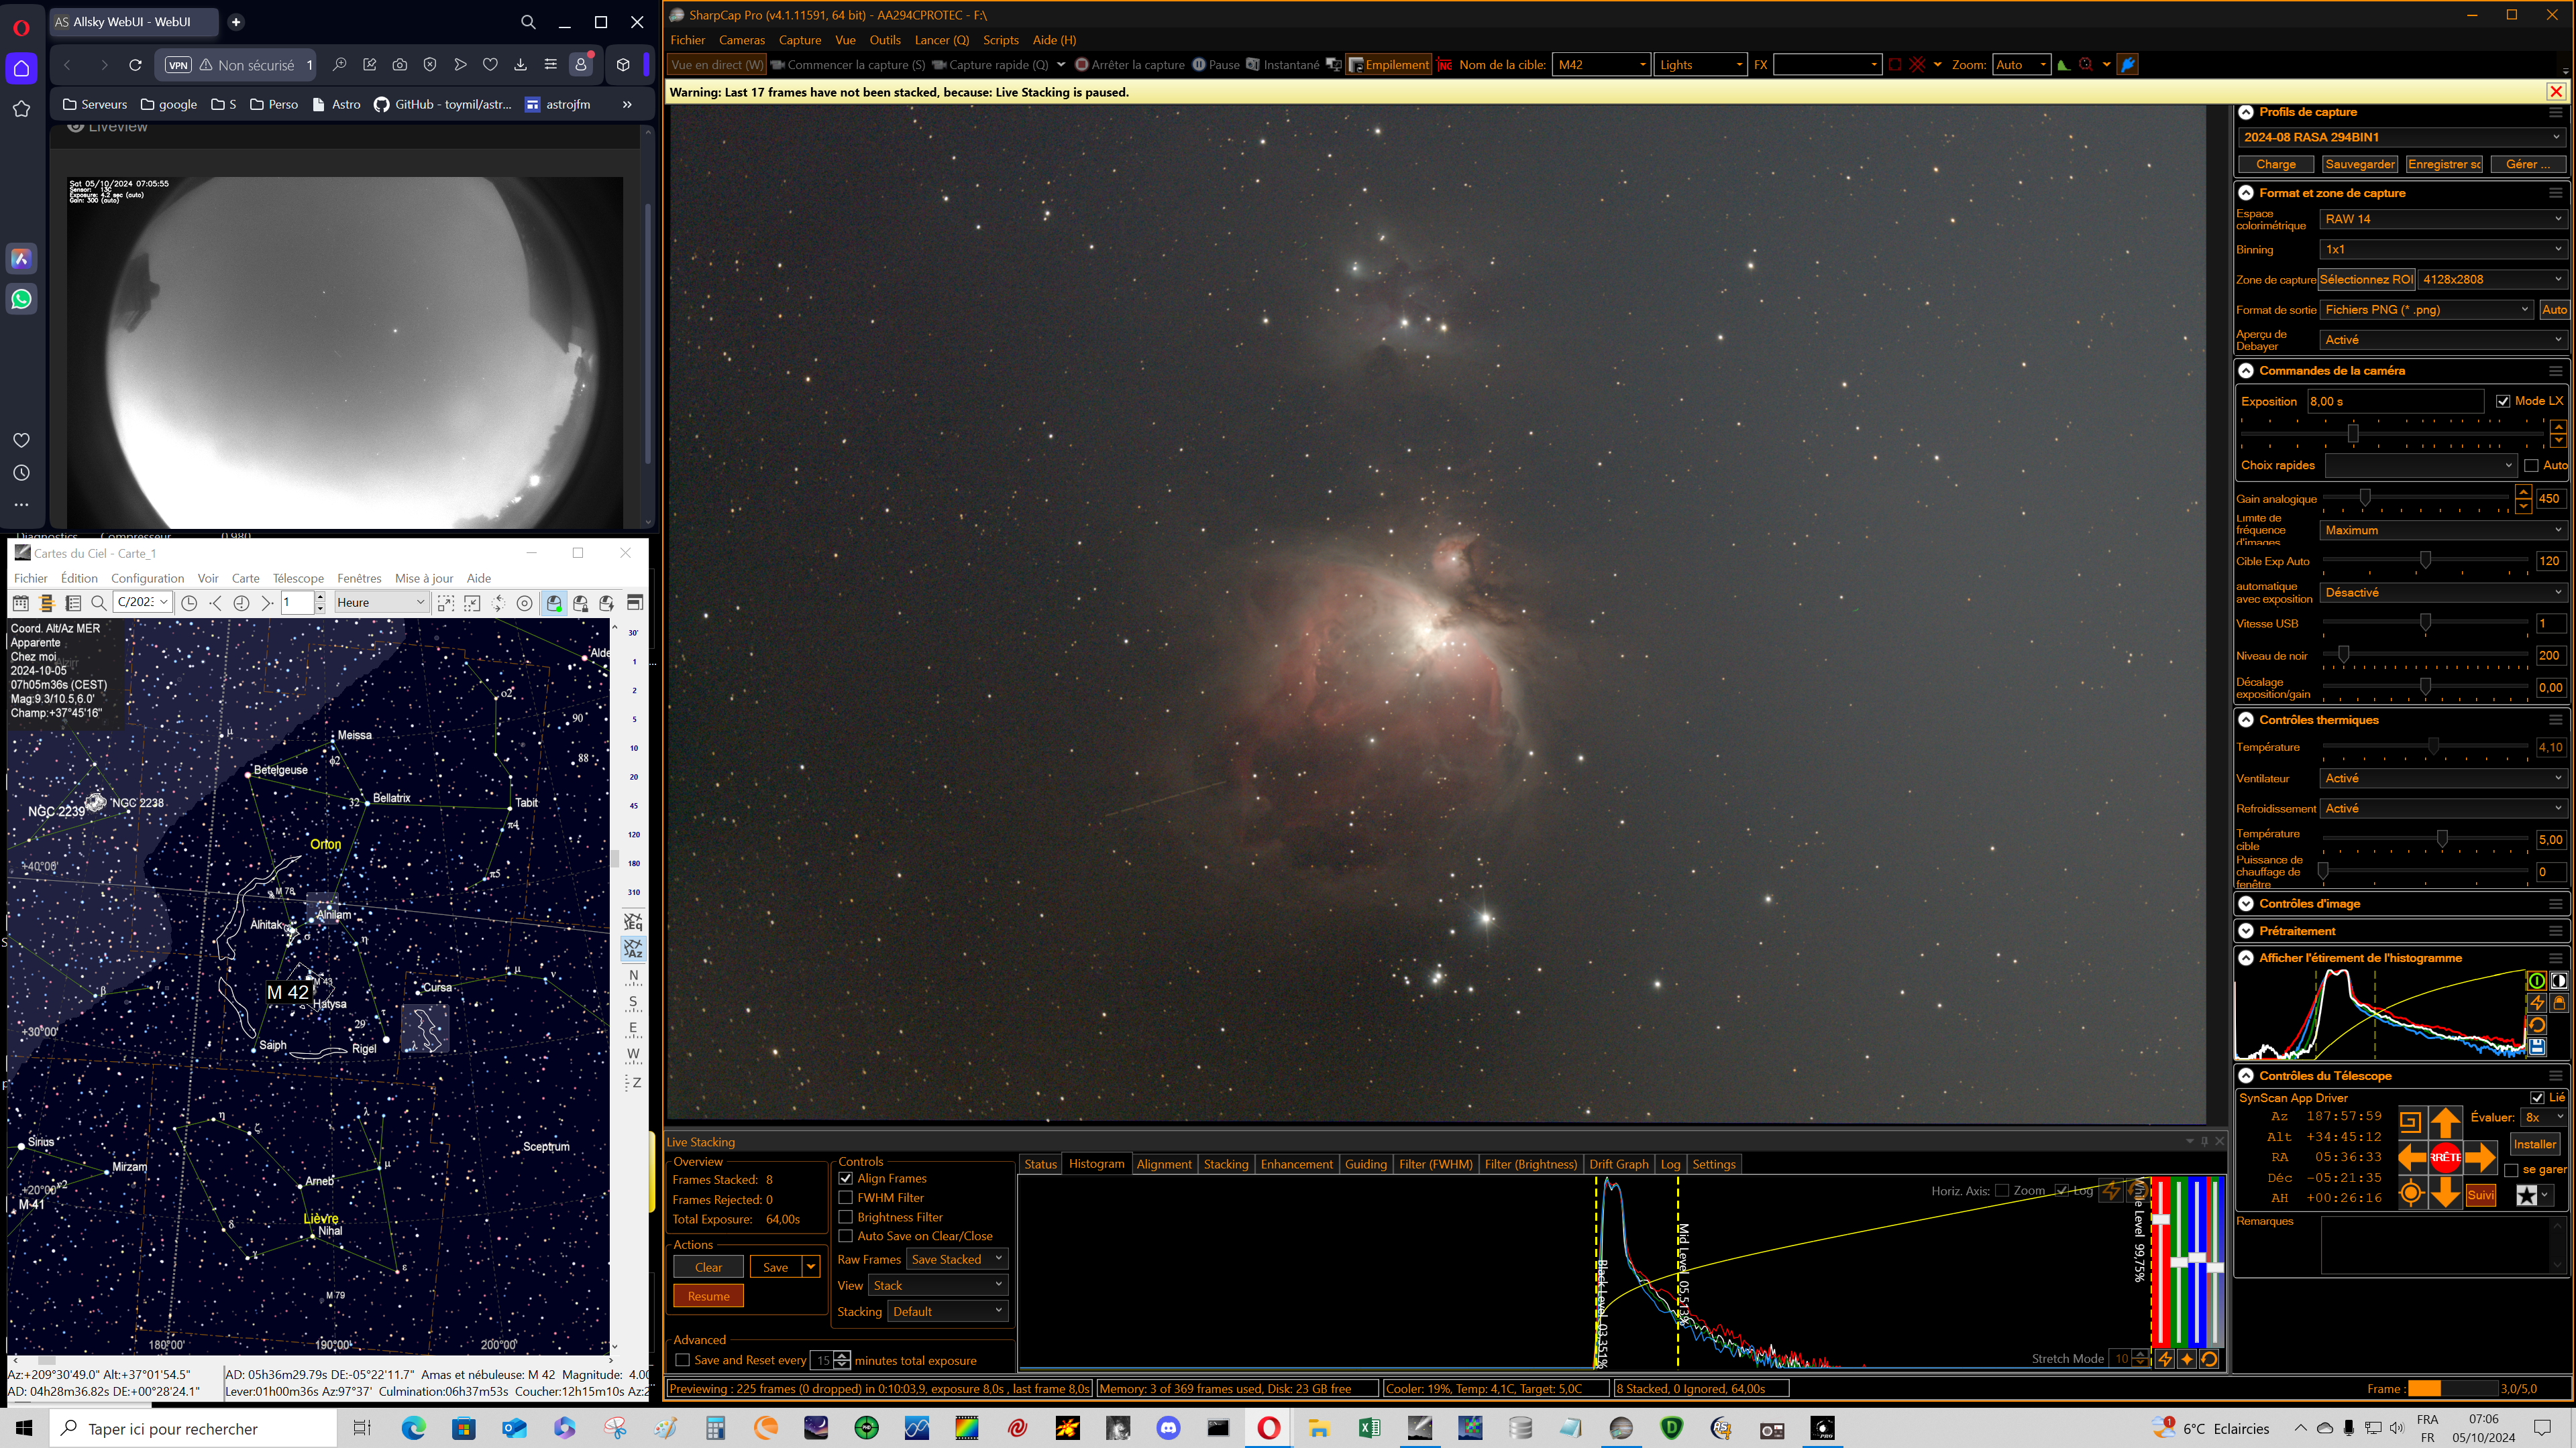Reload the Allsky WebUI page
2576x1448 pixels.
coord(135,65)
